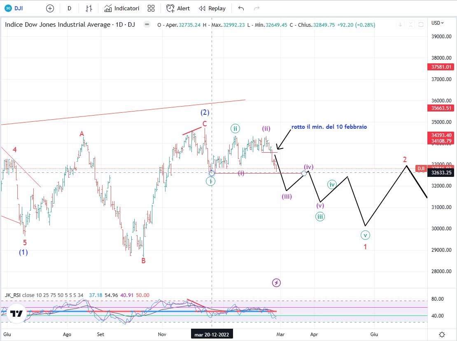
Task: Click the red 37581.01 price label
Action: click(441, 67)
